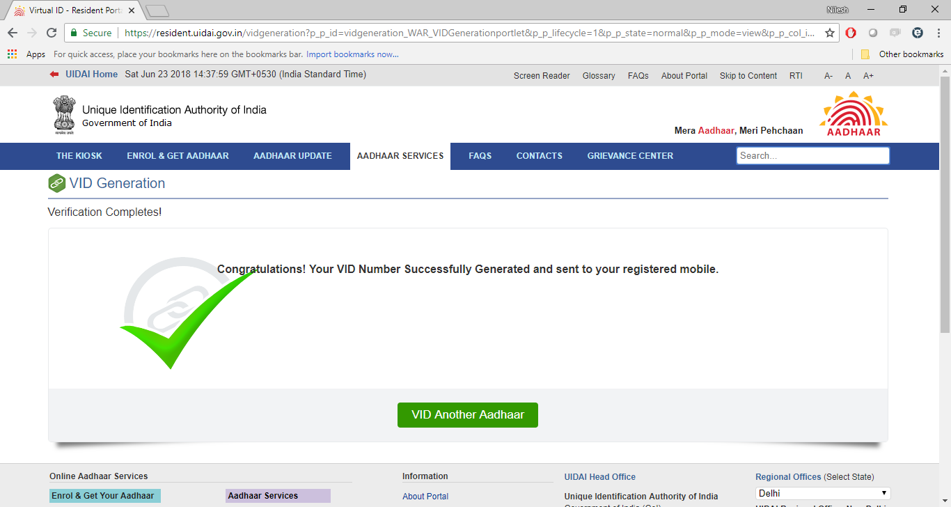
Task: Click the VID Generation heading
Action: pyautogui.click(x=117, y=184)
